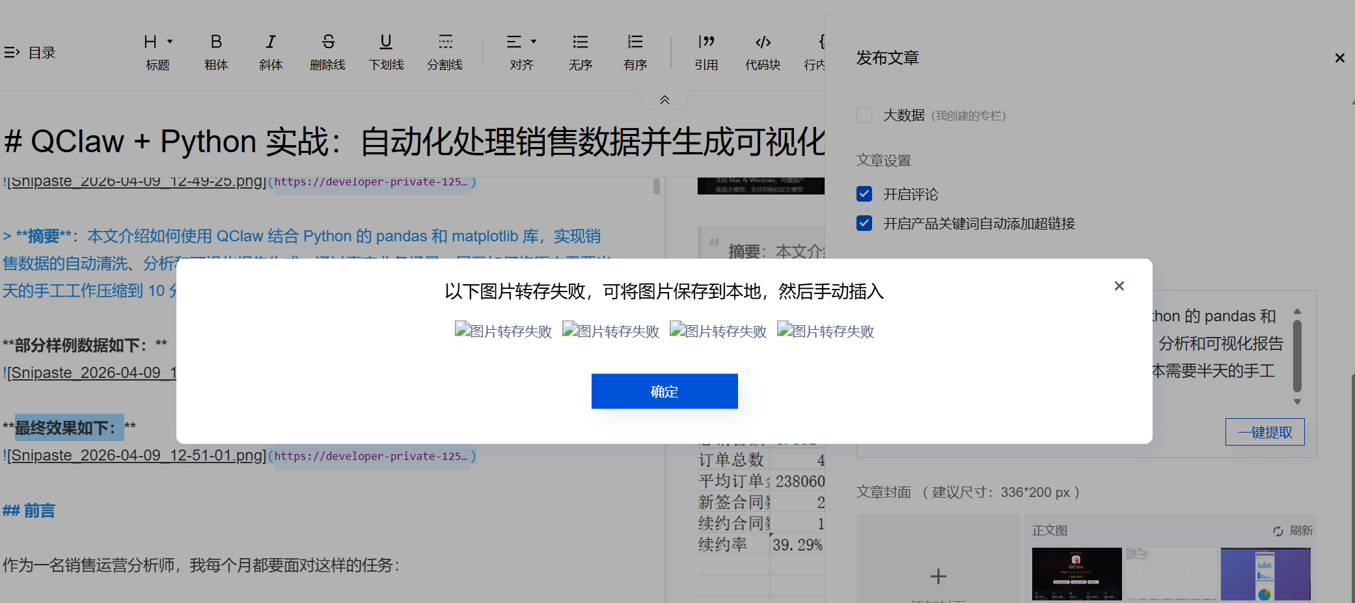Image resolution: width=1355 pixels, height=603 pixels.
Task: Select the purple chart cover thumbnail
Action: (1266, 574)
